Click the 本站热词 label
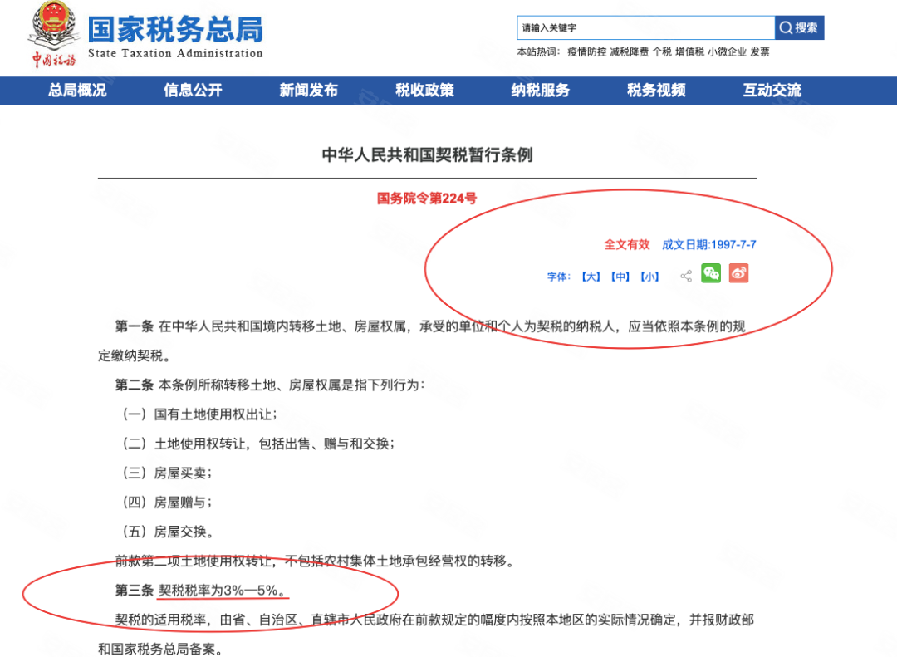This screenshot has height=657, width=897. 538,52
